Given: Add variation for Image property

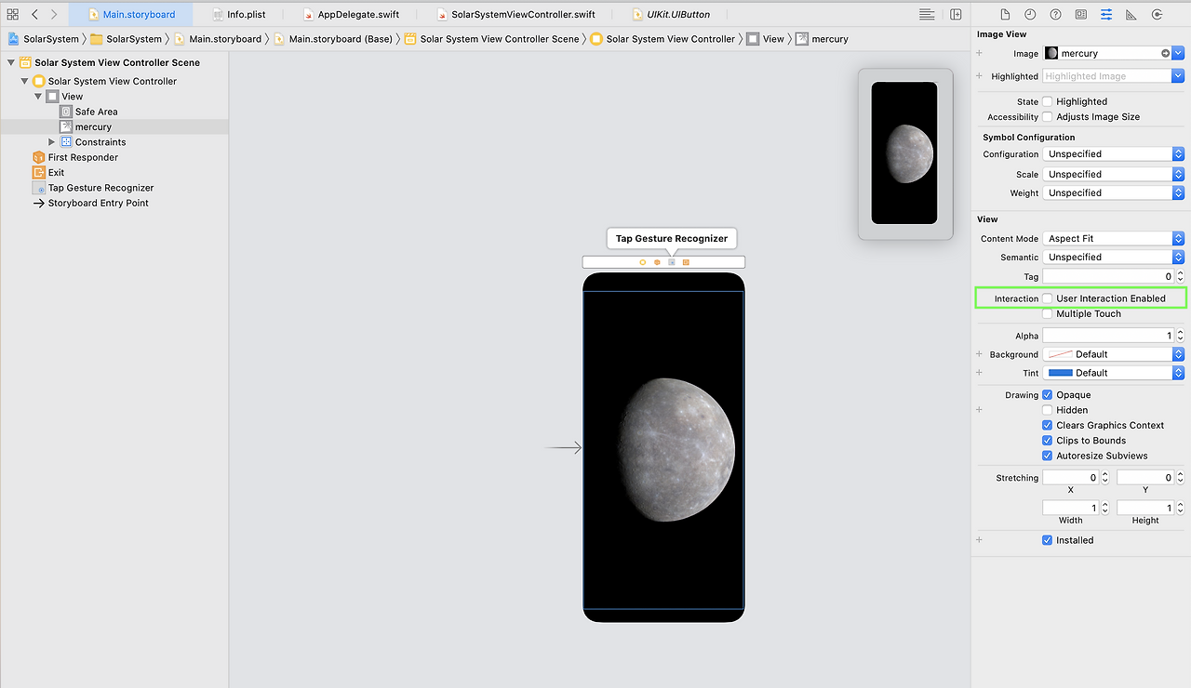Looking at the screenshot, I should click(x=979, y=54).
